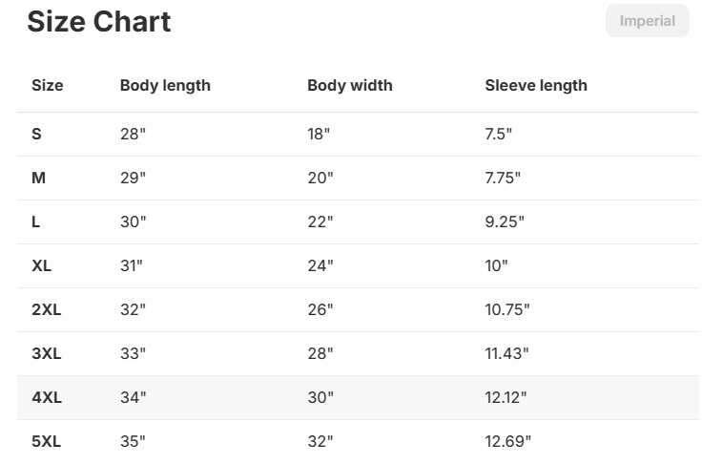Click the 5XL size row label

(47, 441)
